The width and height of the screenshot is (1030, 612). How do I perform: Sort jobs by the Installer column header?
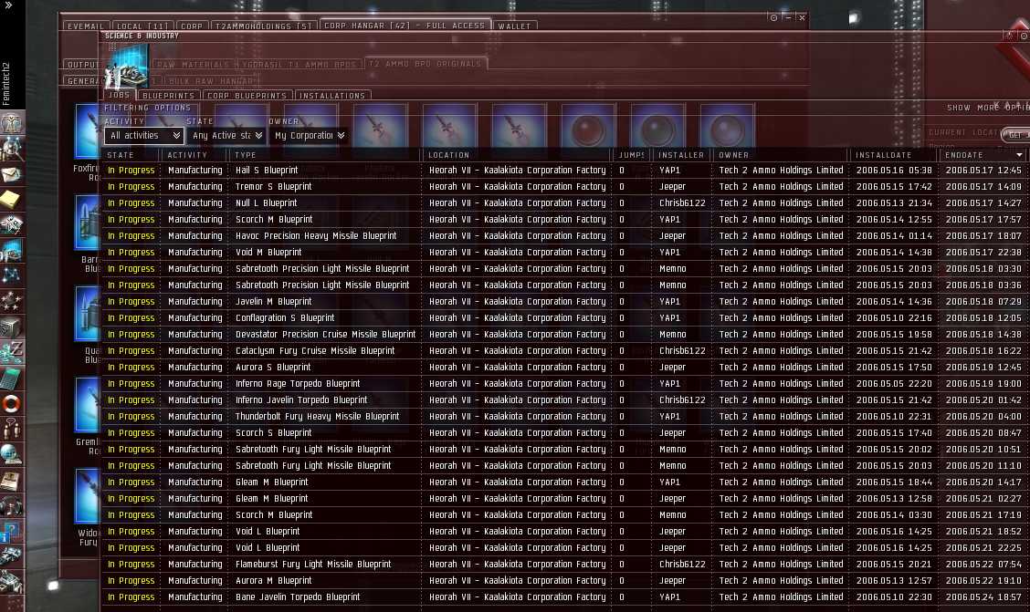tap(681, 155)
